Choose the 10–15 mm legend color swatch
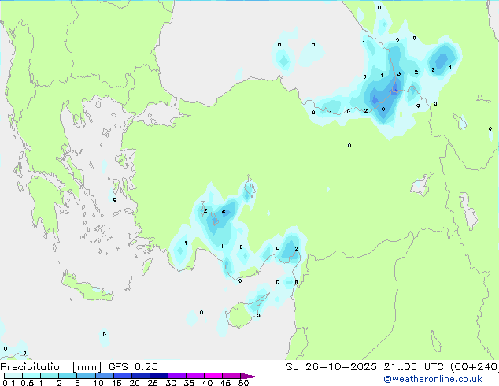 click(x=105, y=376)
